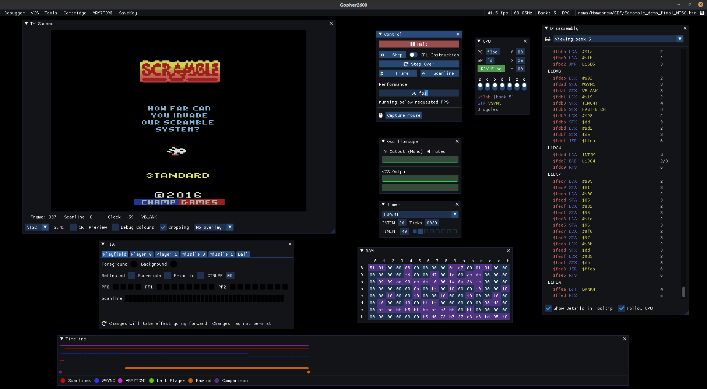This screenshot has width=707, height=389.
Task: Enable the Debug Colours checkbox
Action: 116,227
